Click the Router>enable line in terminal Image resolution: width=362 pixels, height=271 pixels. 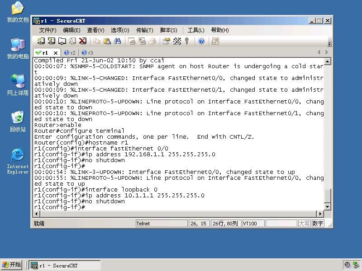58,125
